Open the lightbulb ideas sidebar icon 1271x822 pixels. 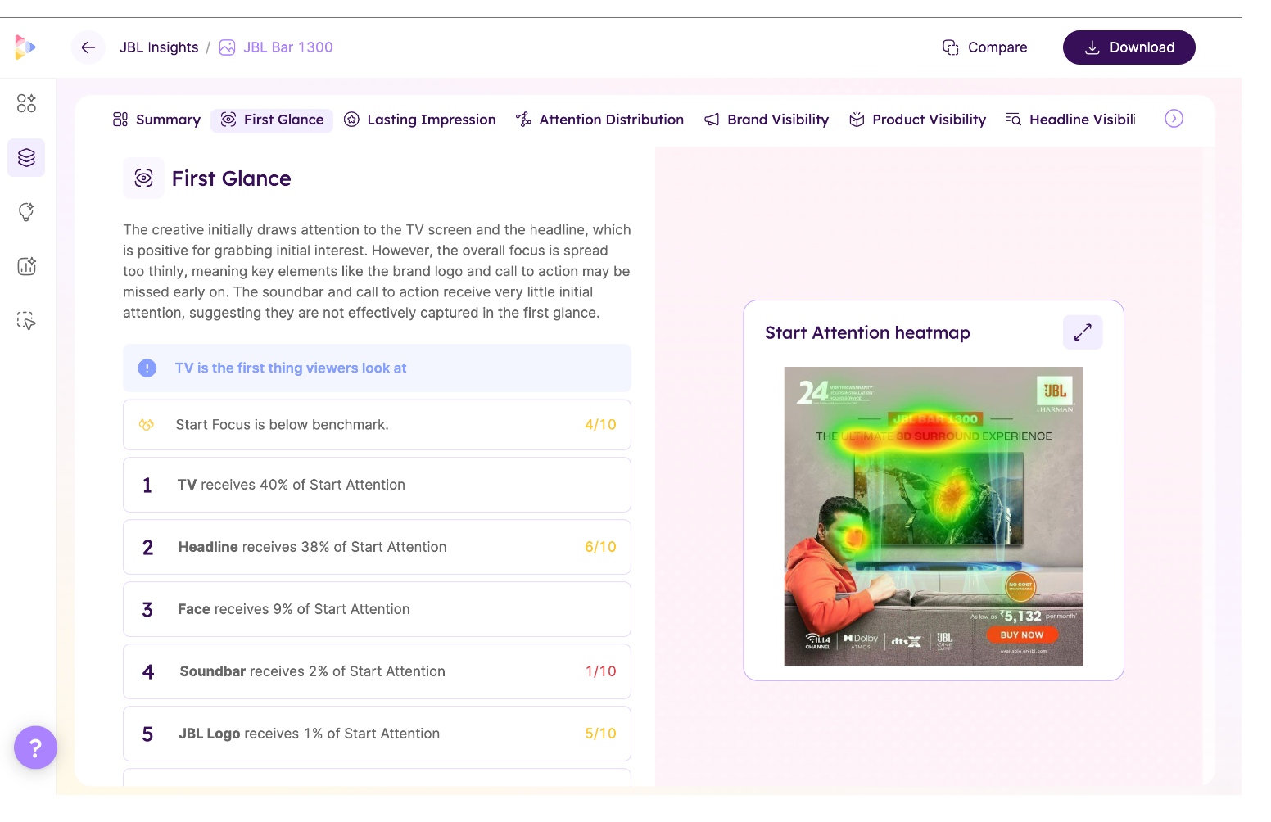coord(26,212)
